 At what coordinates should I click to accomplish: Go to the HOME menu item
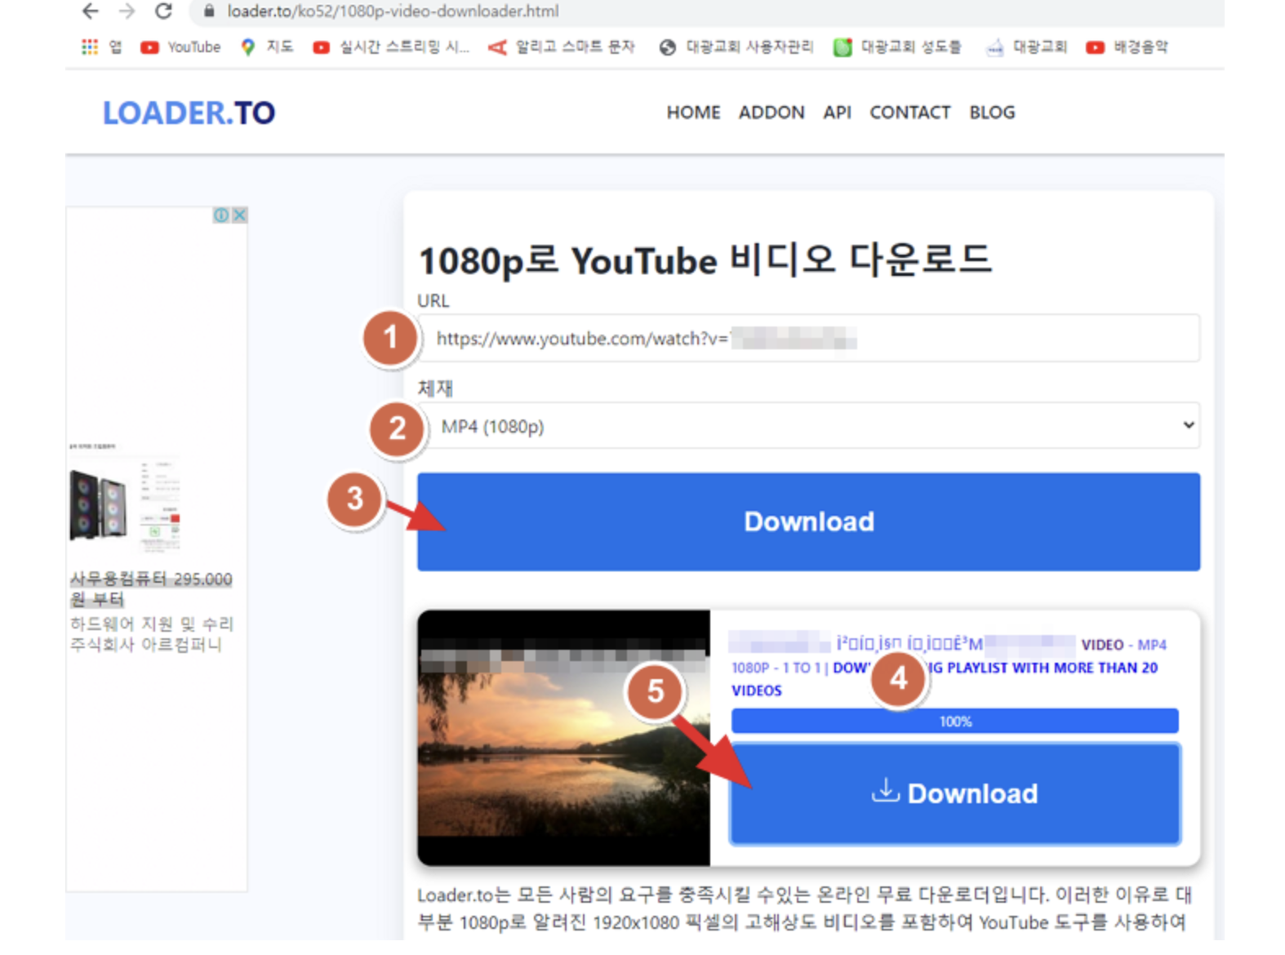[x=693, y=113]
